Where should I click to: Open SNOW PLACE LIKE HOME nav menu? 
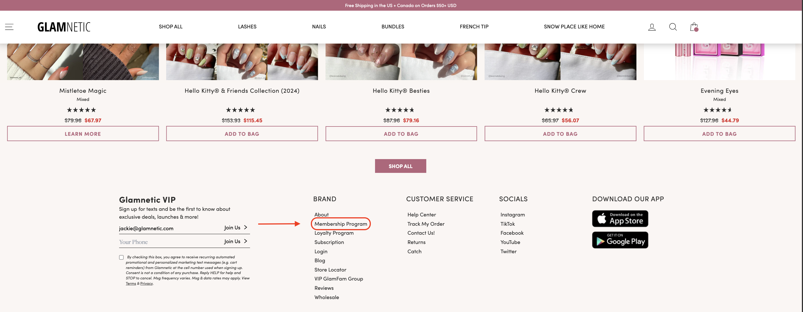coord(574,27)
